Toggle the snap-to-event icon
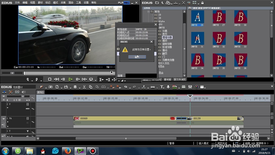This screenshot has width=275, height=155. pyautogui.click(x=24, y=92)
